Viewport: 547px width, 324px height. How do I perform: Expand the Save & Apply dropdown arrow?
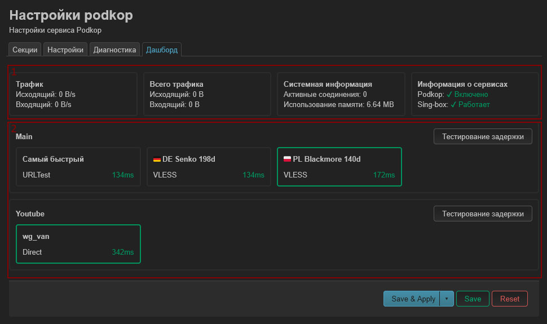[447, 299]
